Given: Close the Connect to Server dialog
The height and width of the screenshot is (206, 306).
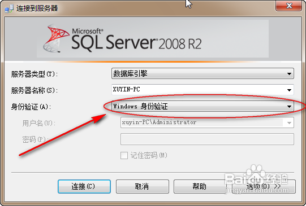Looking at the screenshot, I should point(289,6).
